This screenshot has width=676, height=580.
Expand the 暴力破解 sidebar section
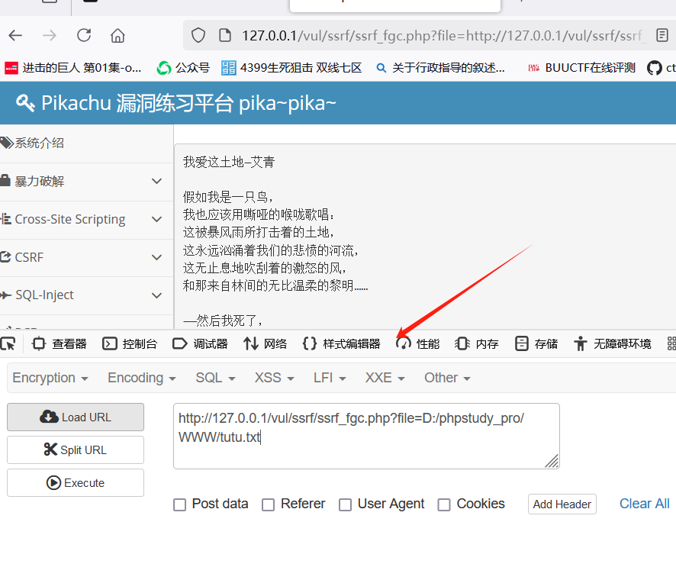86,181
